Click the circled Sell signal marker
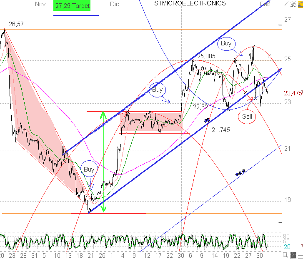Image resolution: width=303 pixels, height=259 pixels. (247, 117)
